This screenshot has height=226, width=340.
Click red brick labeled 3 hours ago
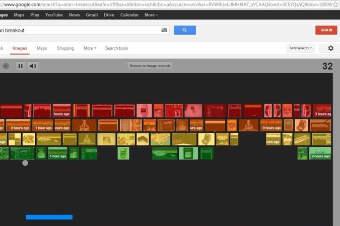click(x=322, y=110)
